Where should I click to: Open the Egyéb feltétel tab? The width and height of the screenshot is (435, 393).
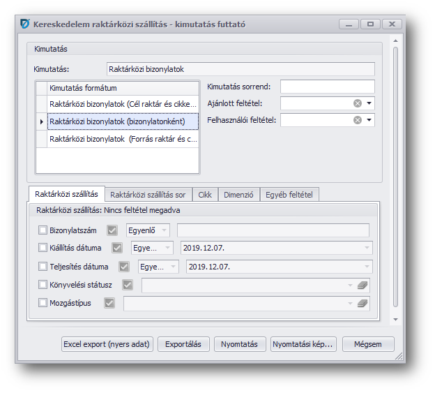tap(289, 195)
